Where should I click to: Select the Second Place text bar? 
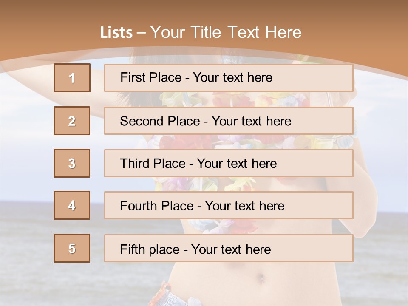(229, 121)
